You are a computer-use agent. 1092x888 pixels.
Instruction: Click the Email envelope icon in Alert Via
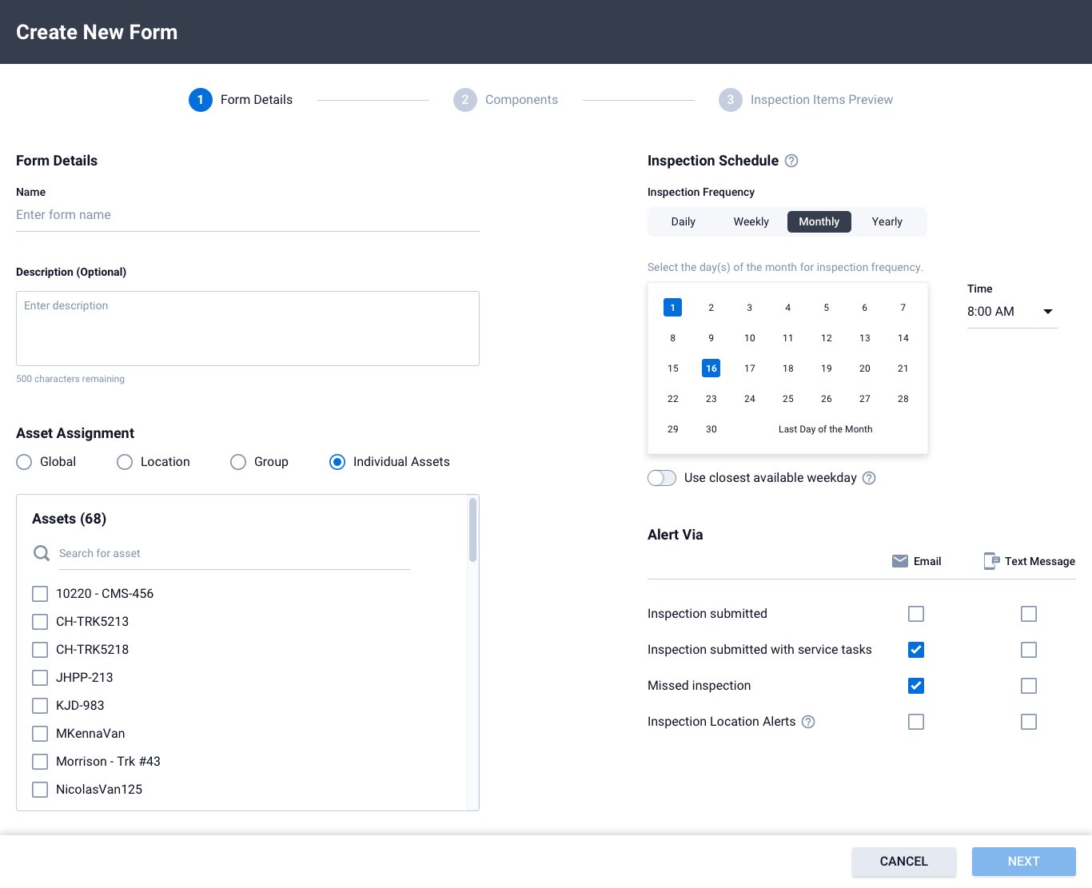[900, 561]
